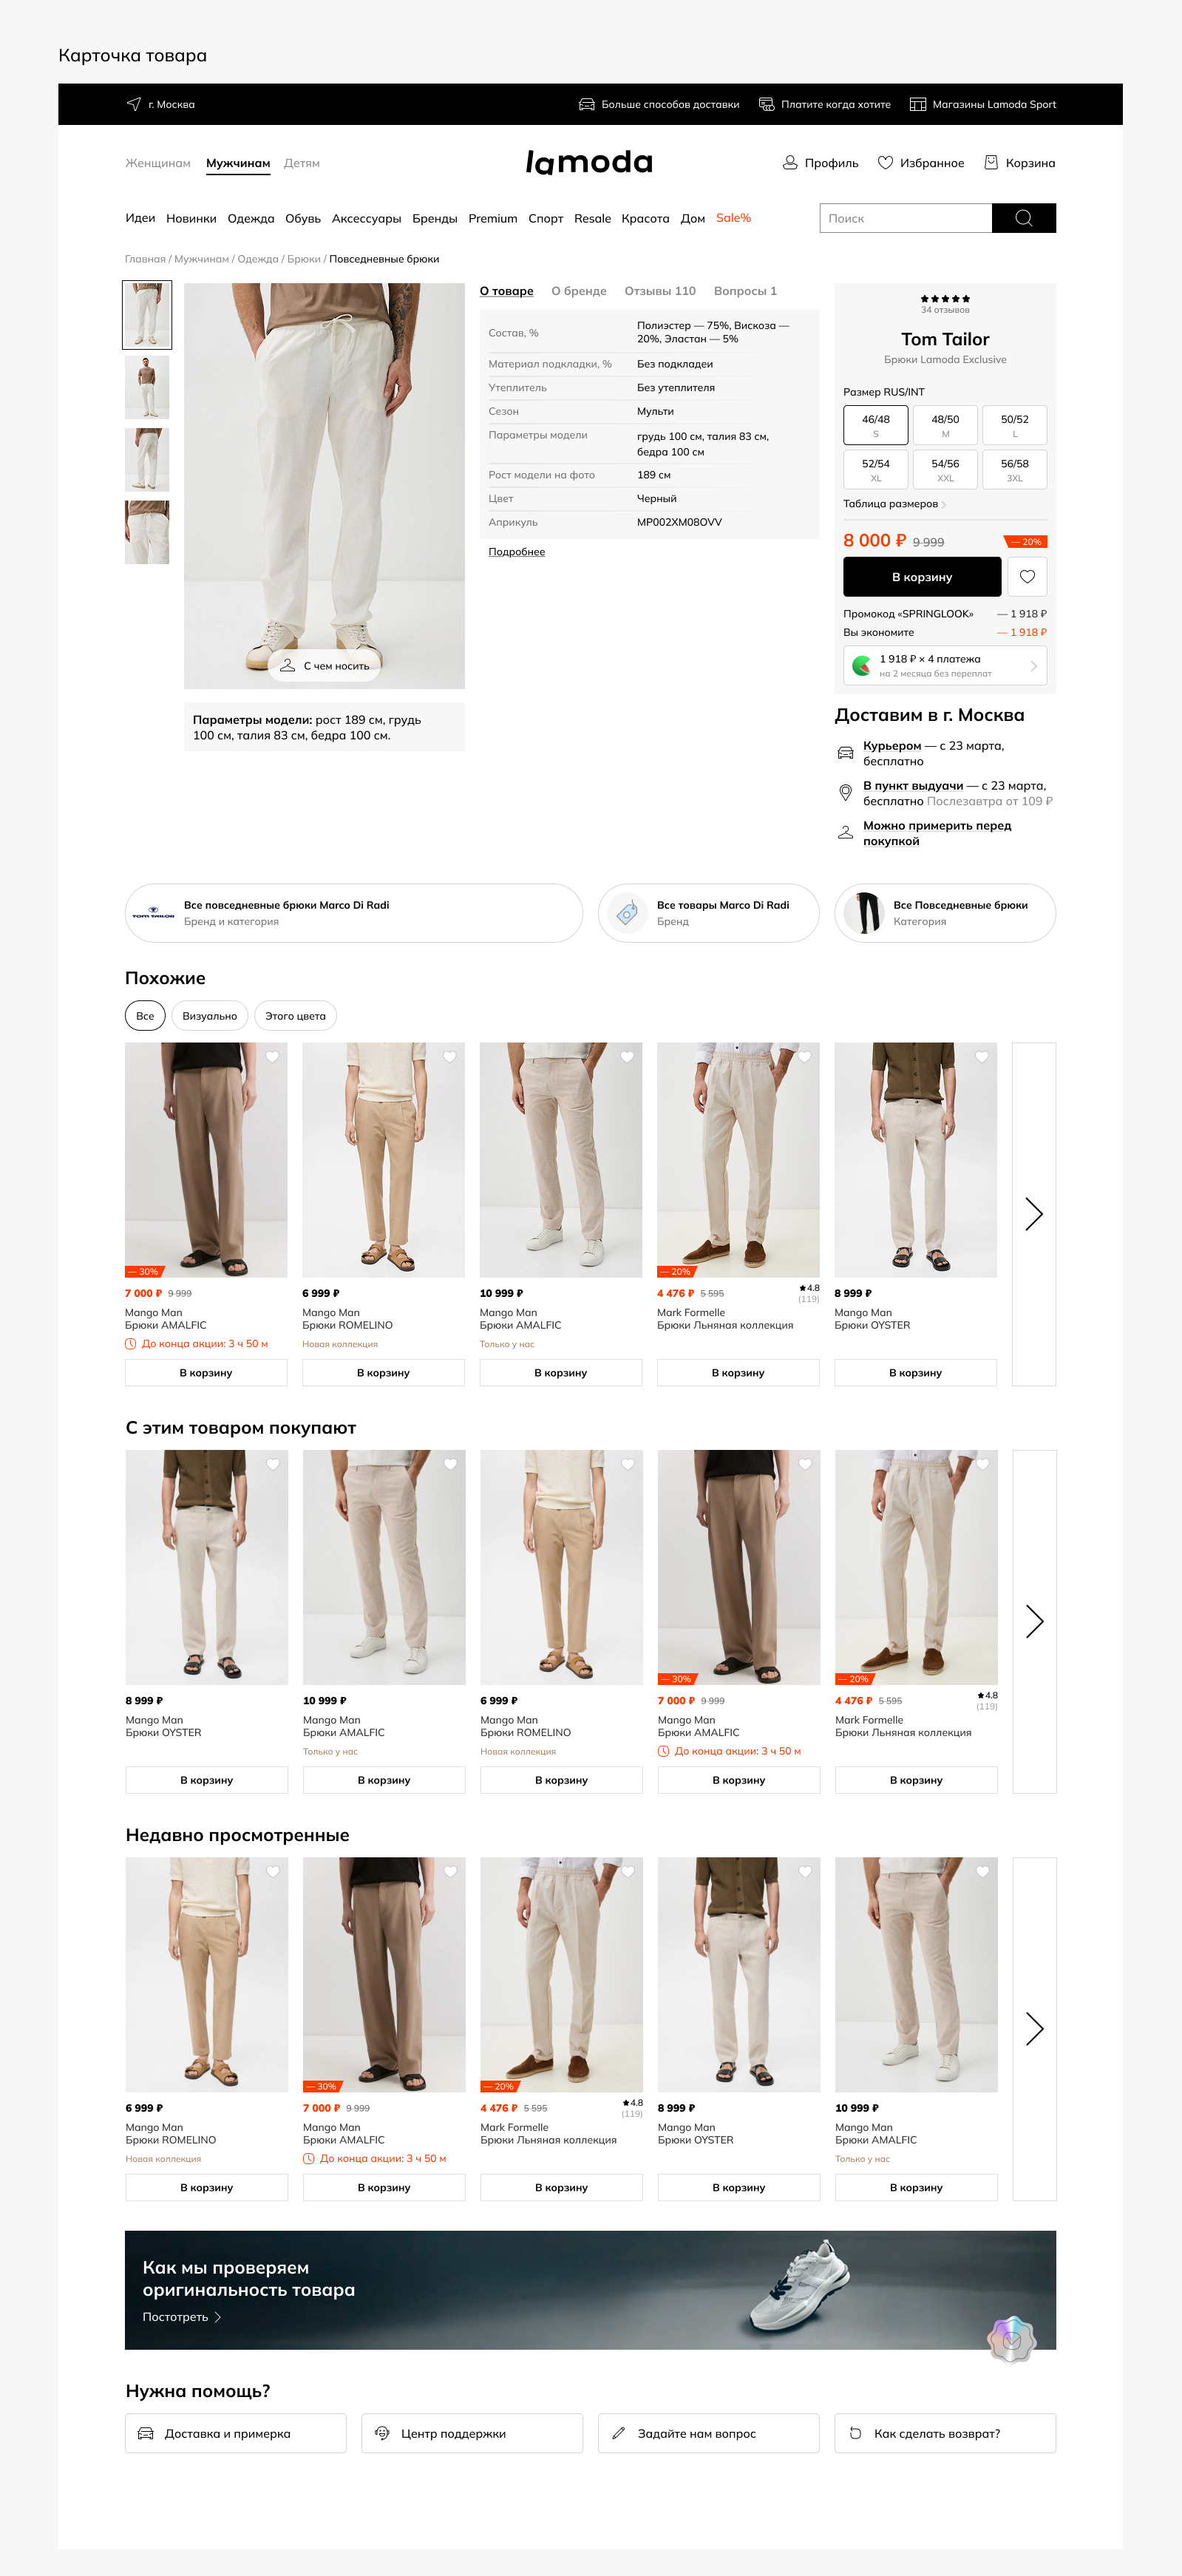Screen dimensions: 1182x2576
Task: Click the Поиск search input field
Action: (906, 218)
